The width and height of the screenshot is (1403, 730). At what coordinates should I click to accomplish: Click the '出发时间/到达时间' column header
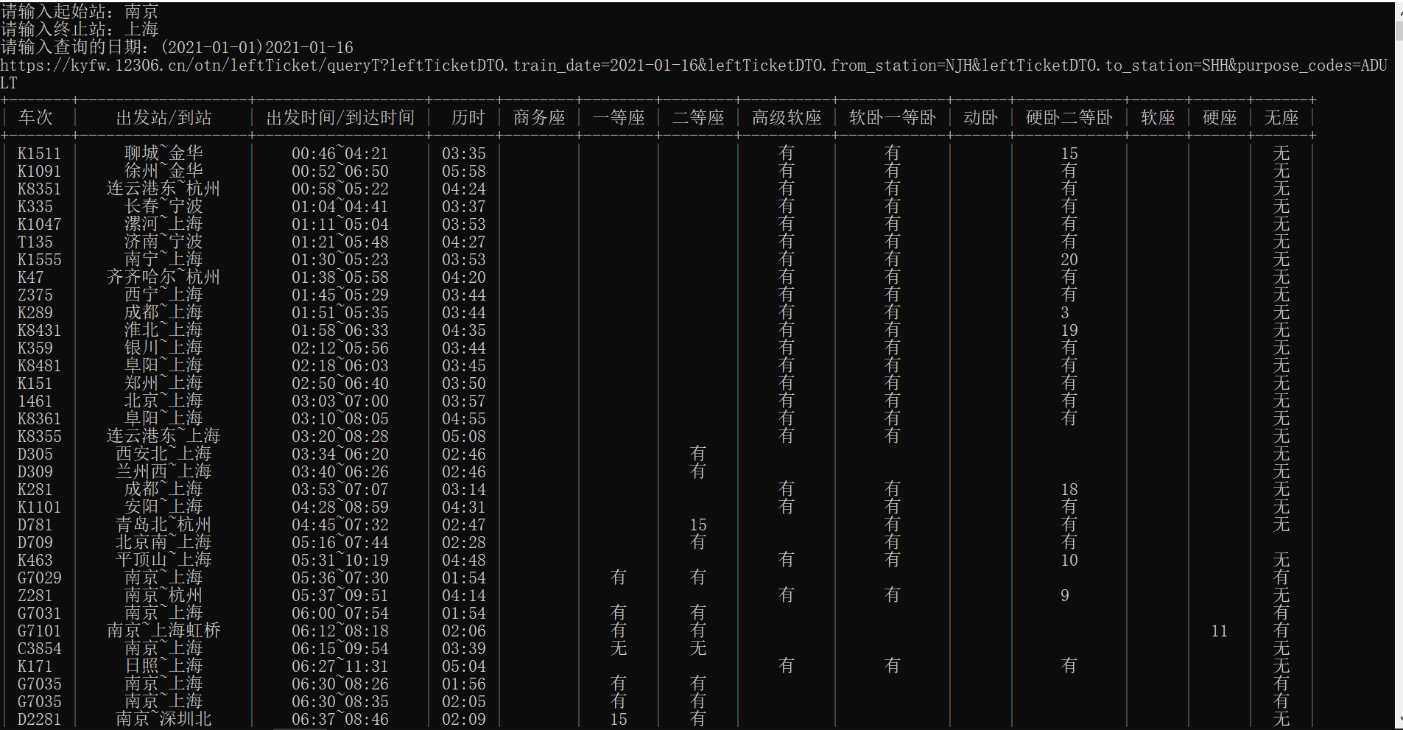pyautogui.click(x=340, y=118)
